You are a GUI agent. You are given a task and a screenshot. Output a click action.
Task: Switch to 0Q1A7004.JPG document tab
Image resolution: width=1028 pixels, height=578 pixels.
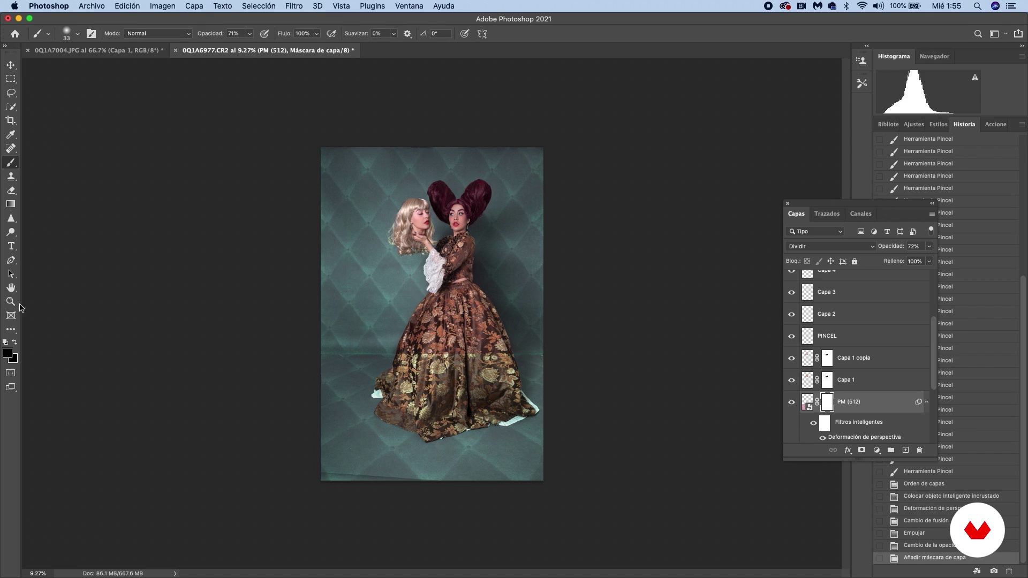pos(99,50)
